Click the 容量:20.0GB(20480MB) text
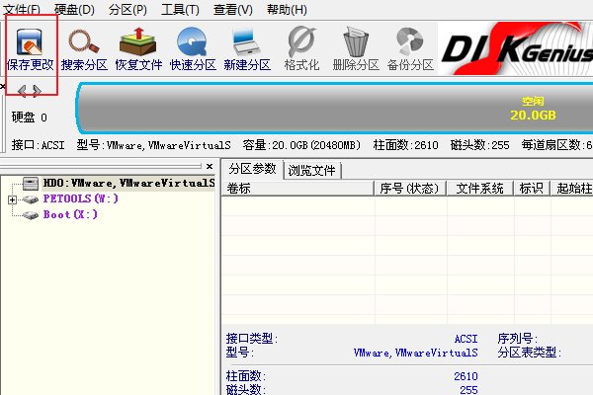 (x=301, y=145)
